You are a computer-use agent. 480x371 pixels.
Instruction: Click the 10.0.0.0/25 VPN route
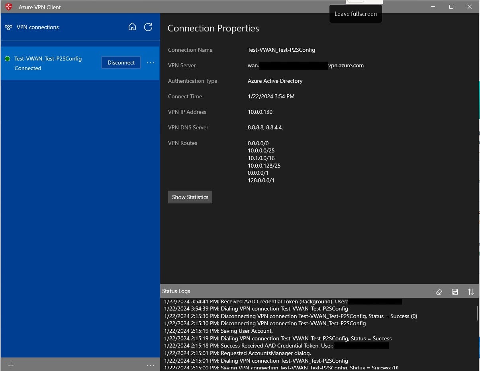[261, 150]
